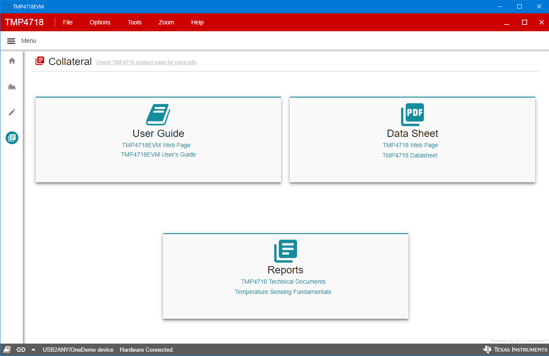
Task: Open the Tools menu
Action: pyautogui.click(x=135, y=22)
